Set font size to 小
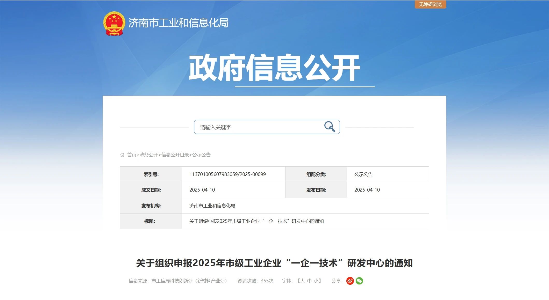 pyautogui.click(x=316, y=281)
